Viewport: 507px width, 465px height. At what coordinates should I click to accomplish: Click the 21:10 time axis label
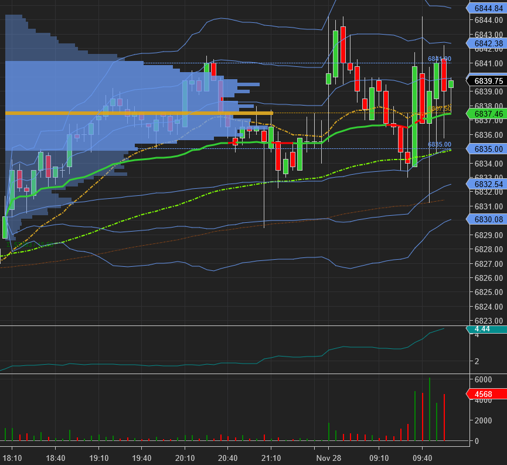[271, 457]
